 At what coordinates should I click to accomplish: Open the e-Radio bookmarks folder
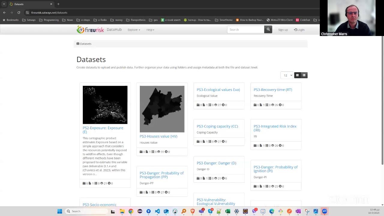100,20
